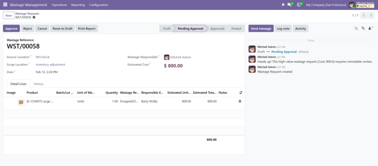This screenshot has width=378, height=166.
Task: Select the Posted stage in status bar
Action: click(236, 28)
